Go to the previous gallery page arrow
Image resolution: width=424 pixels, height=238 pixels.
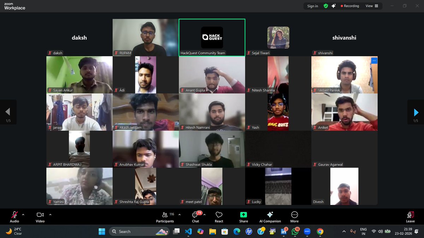(8, 112)
